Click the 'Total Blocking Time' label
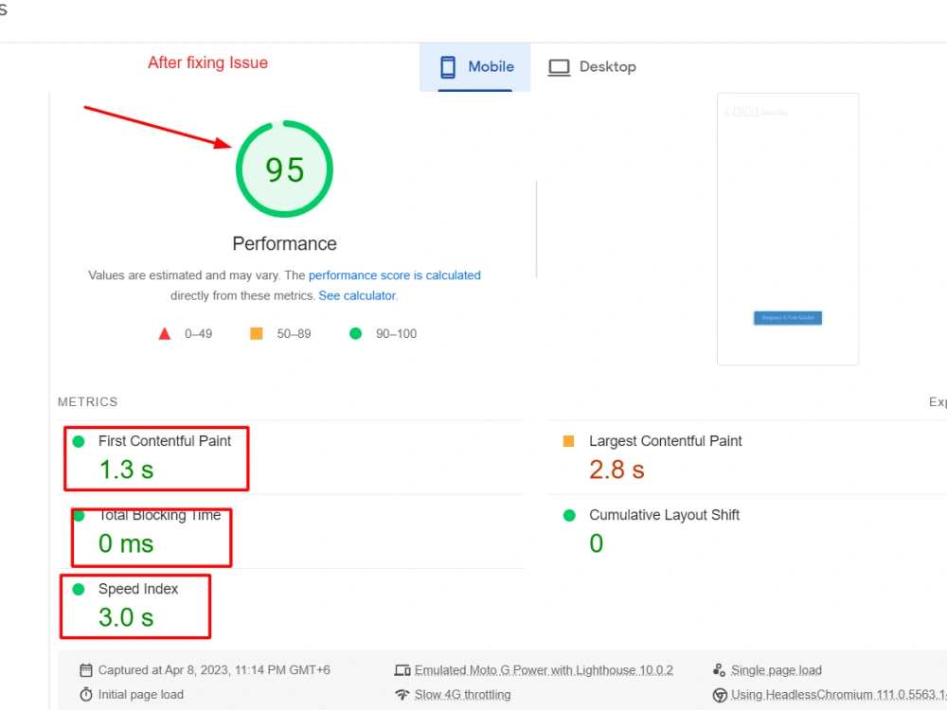Viewport: 947px width, 710px height. coord(159,515)
